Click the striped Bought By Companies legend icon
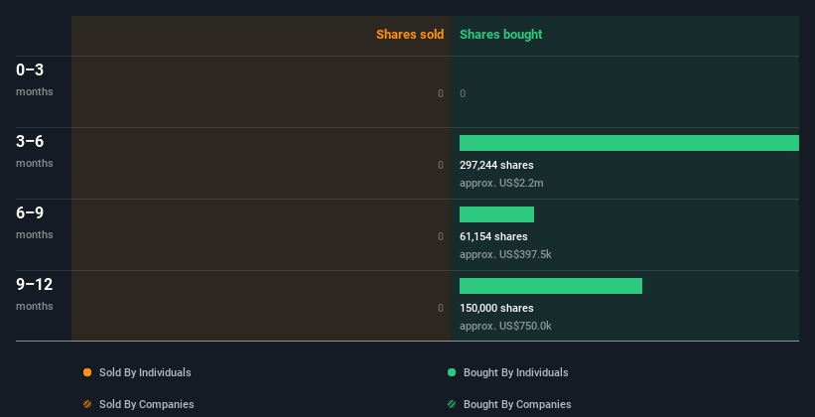 pos(452,404)
